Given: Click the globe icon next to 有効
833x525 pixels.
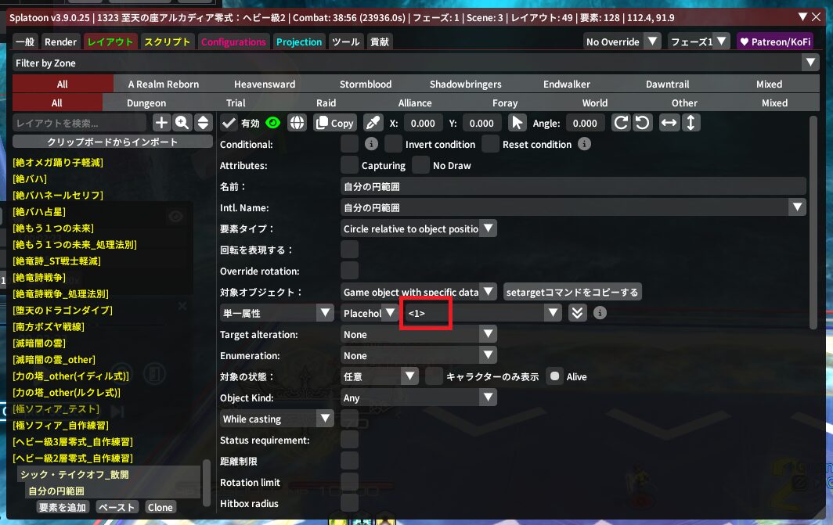Looking at the screenshot, I should coord(297,123).
